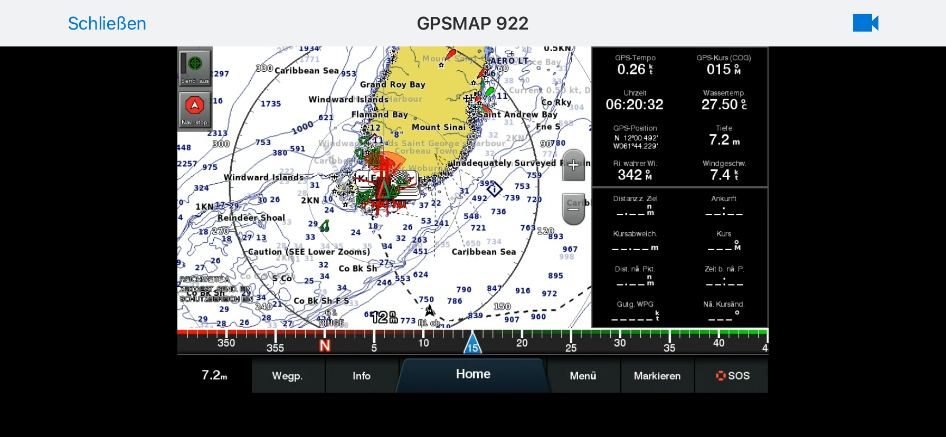Tap the SOS lifebuoy button

[x=732, y=376]
